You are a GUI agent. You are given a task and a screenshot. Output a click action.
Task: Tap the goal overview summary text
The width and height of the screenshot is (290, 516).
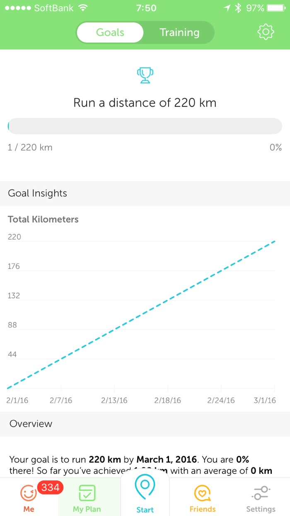click(141, 465)
